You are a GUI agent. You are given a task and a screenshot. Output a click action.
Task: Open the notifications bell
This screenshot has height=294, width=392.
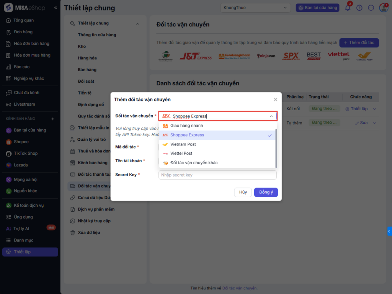pos(348,8)
